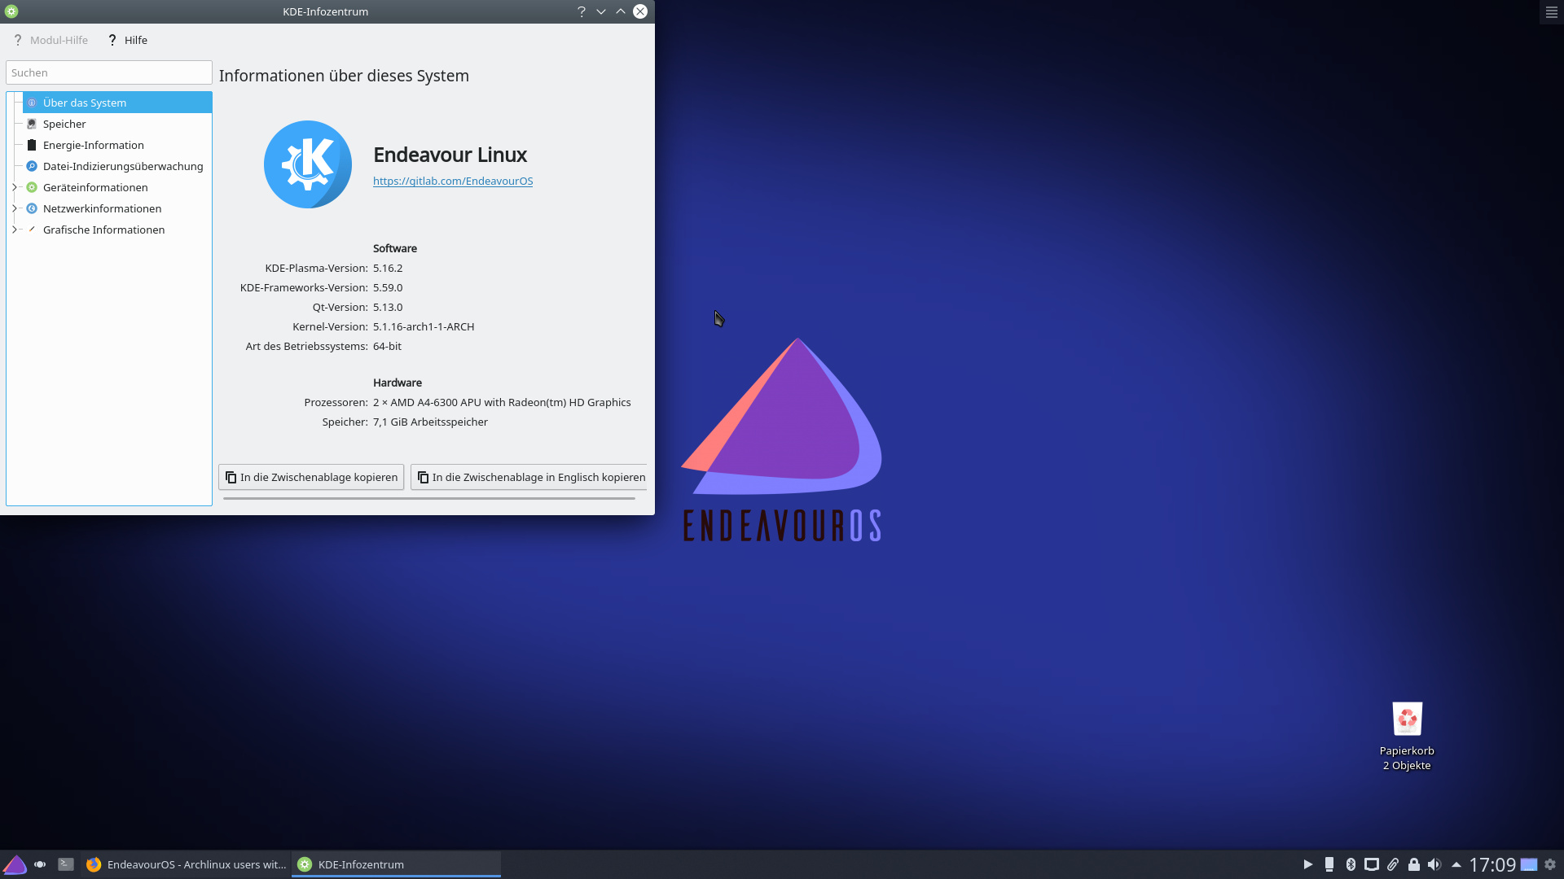
Task: Open panel settings gear icon
Action: click(1550, 864)
